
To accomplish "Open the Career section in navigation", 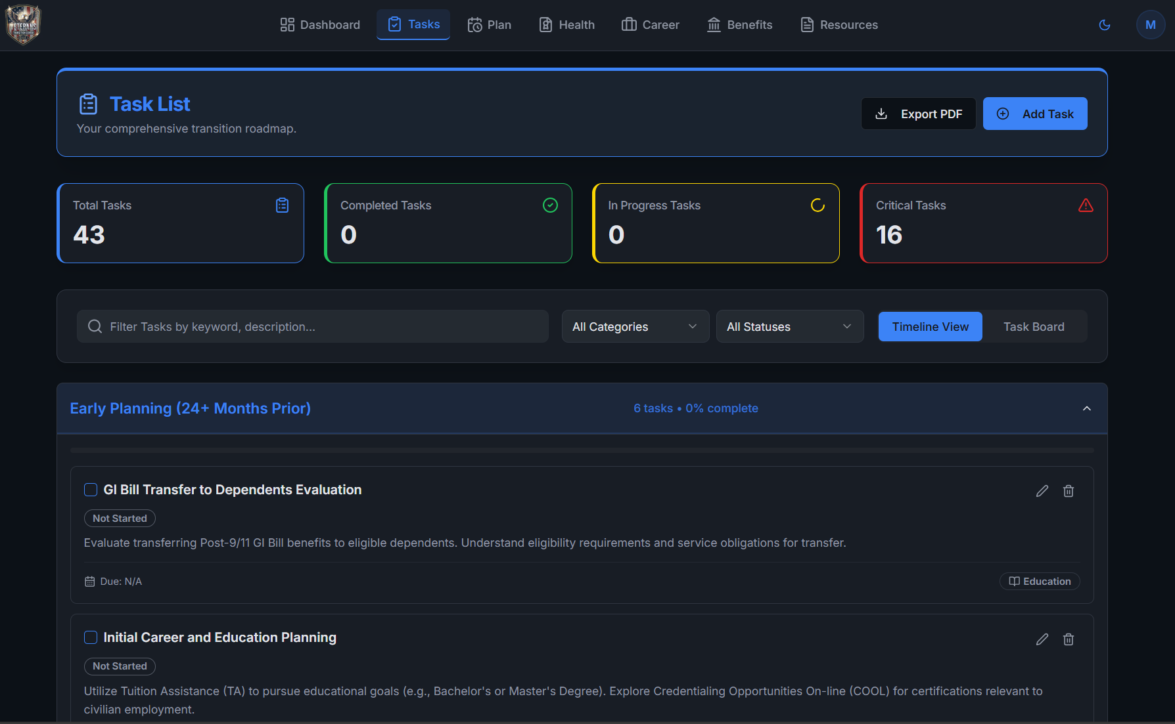I will click(650, 24).
